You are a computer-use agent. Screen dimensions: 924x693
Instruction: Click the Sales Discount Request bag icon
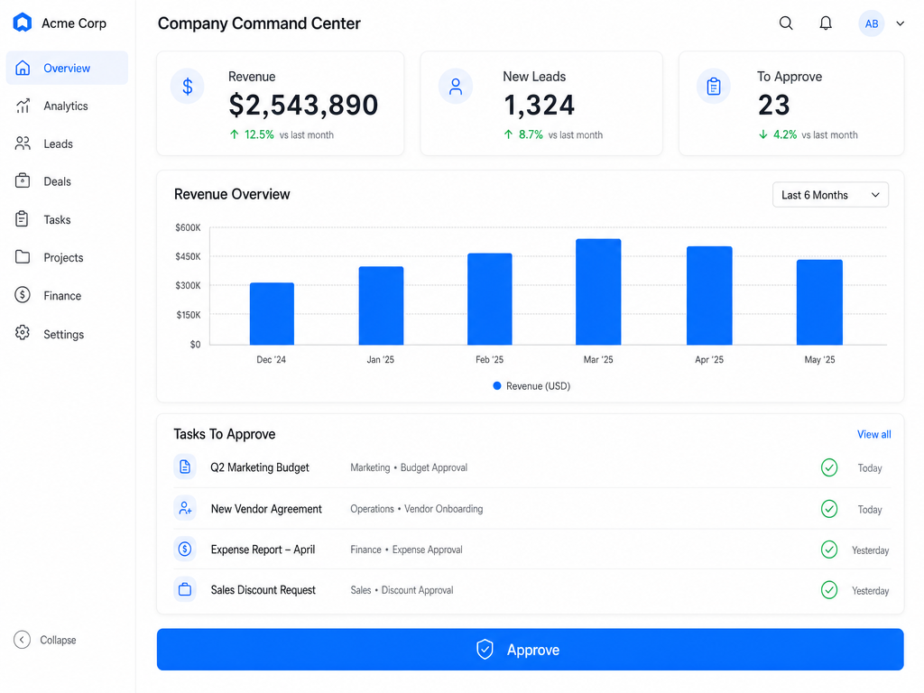point(185,589)
